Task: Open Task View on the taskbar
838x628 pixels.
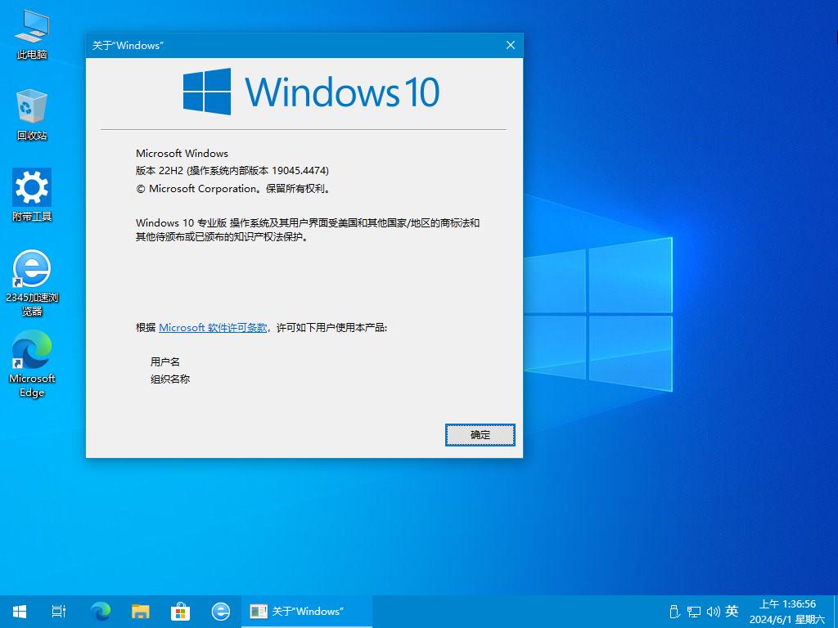Action: [x=59, y=611]
